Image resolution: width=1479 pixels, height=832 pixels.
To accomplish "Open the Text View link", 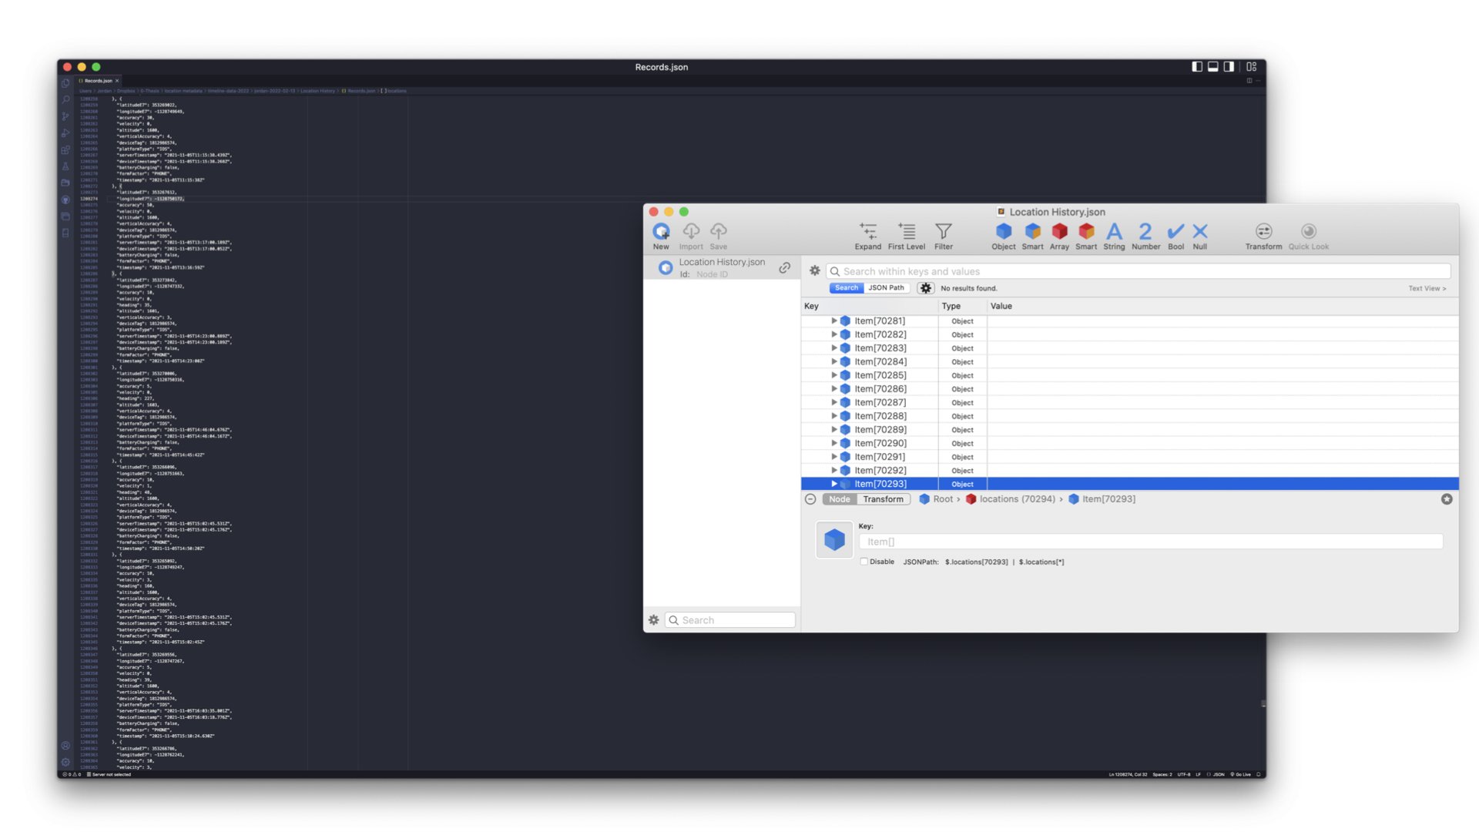I will [1427, 288].
